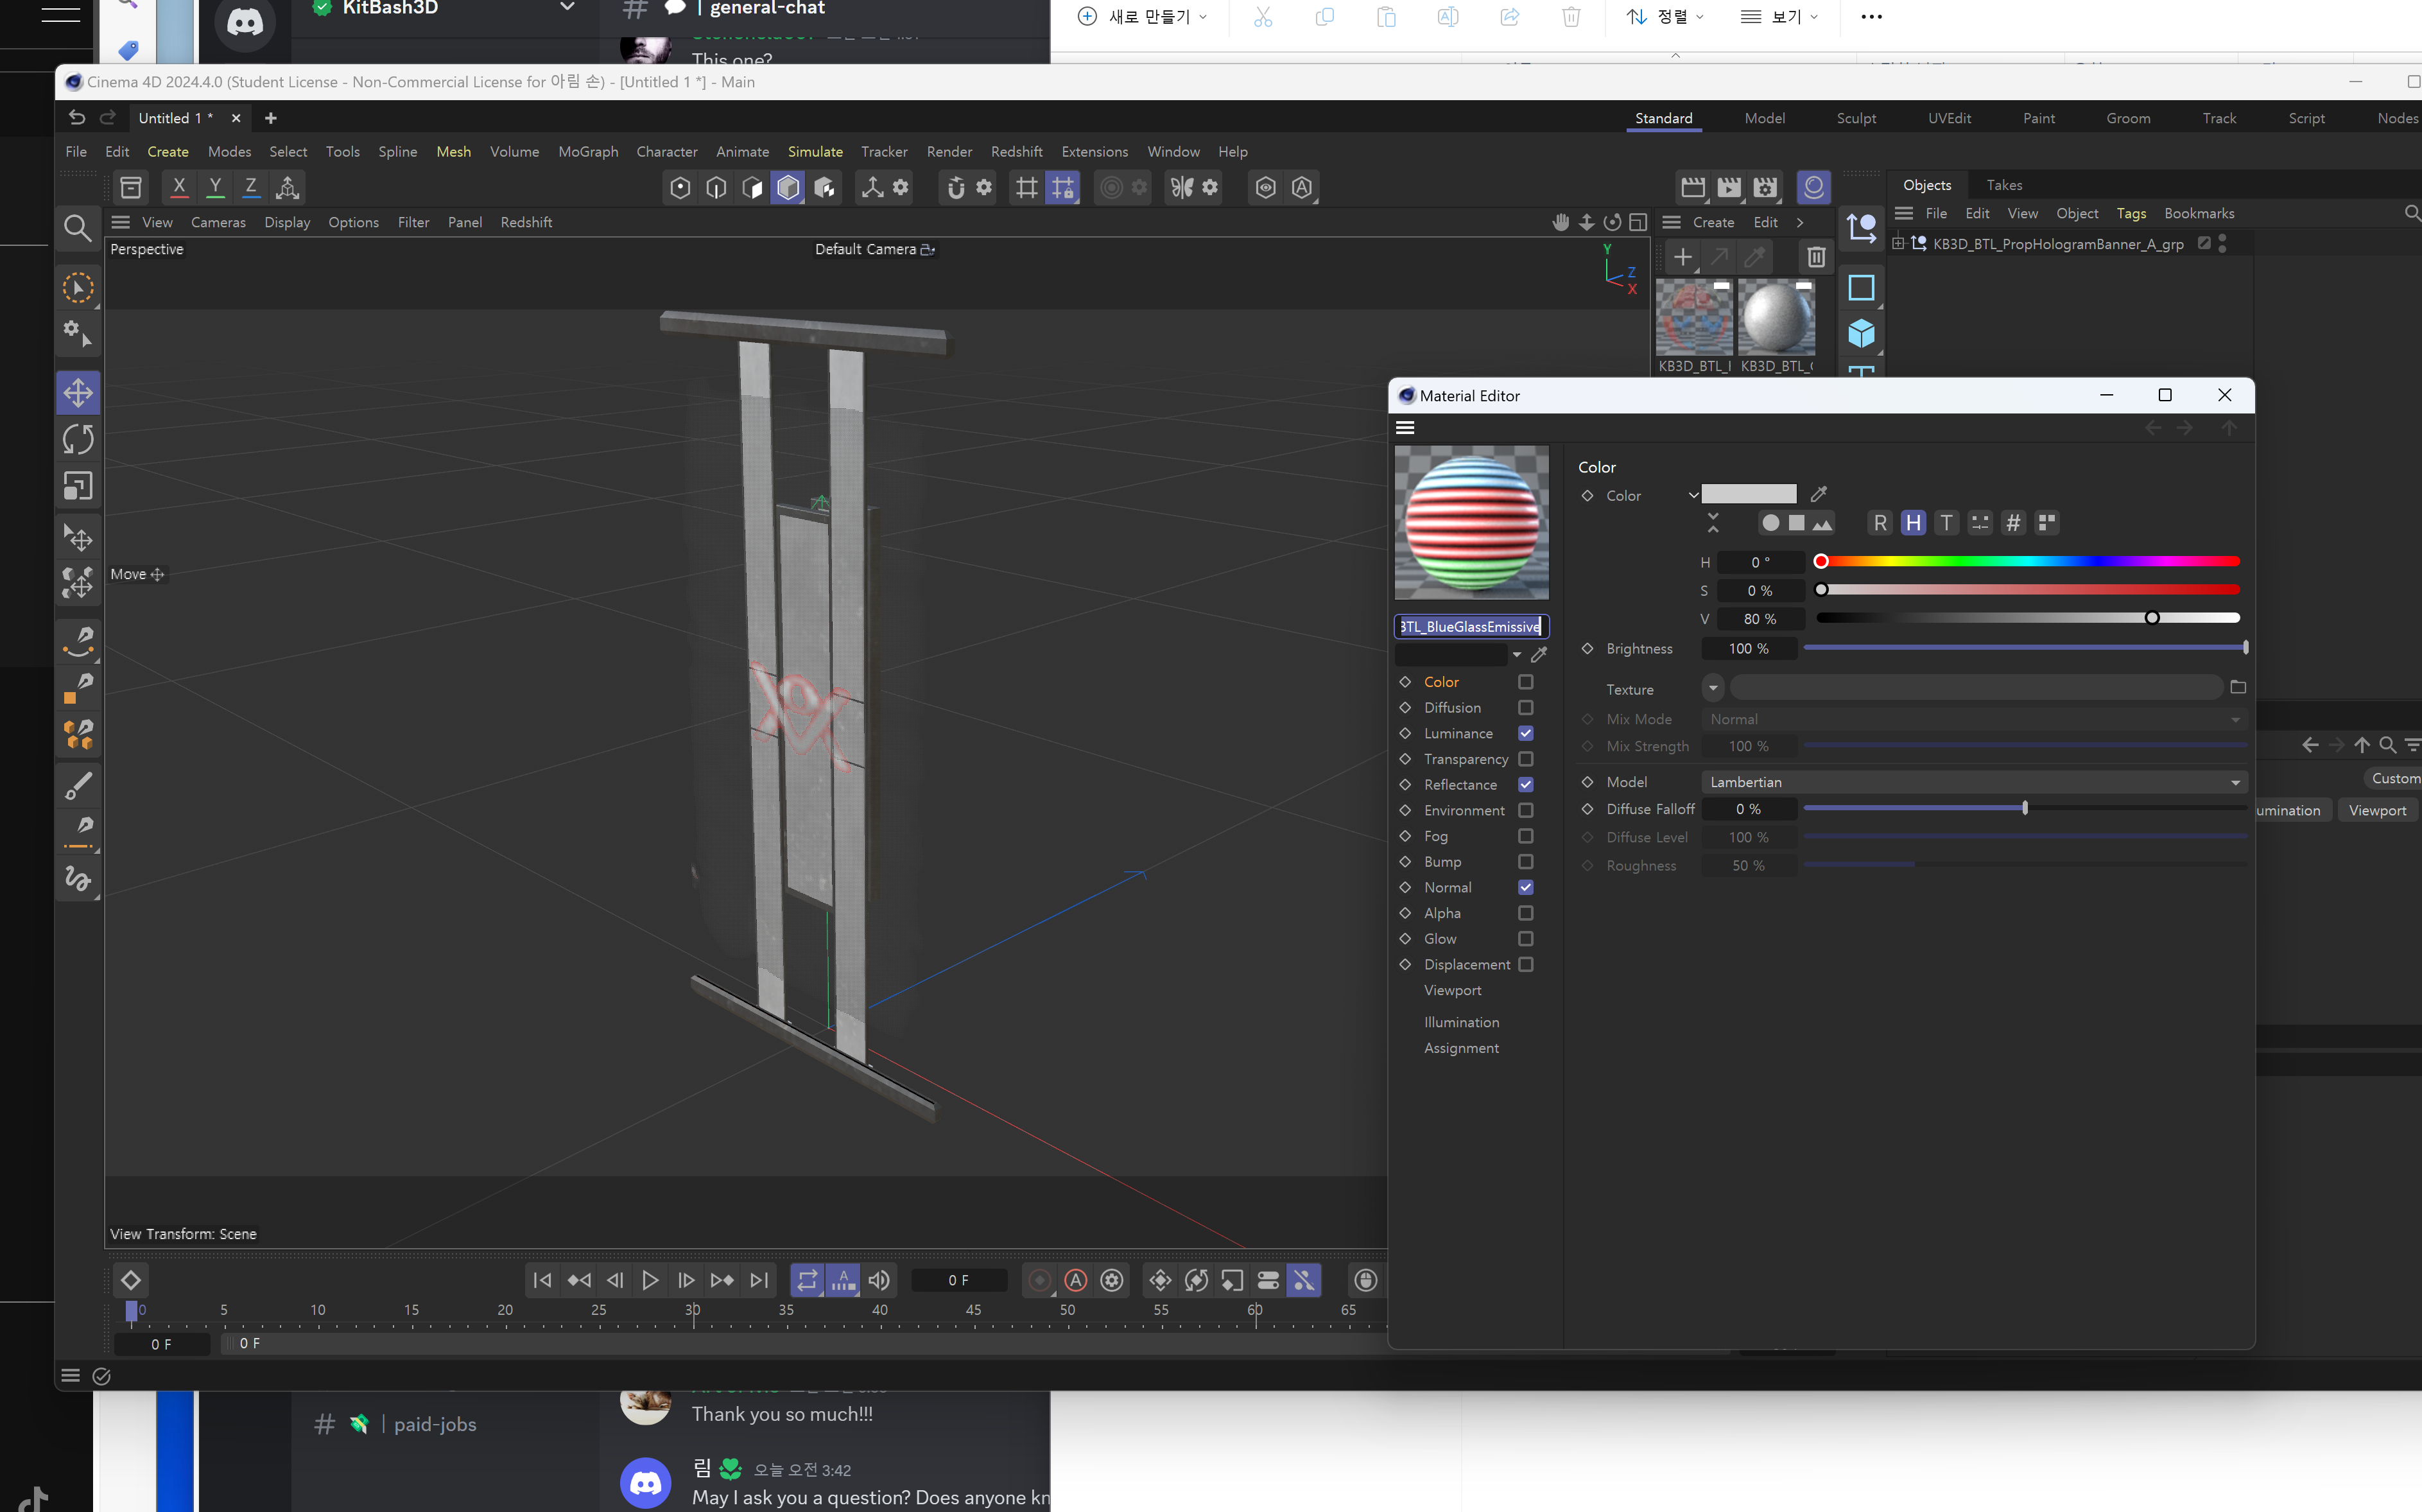The image size is (2422, 1512).
Task: Click the Render to Picture Viewer icon
Action: 1729,187
